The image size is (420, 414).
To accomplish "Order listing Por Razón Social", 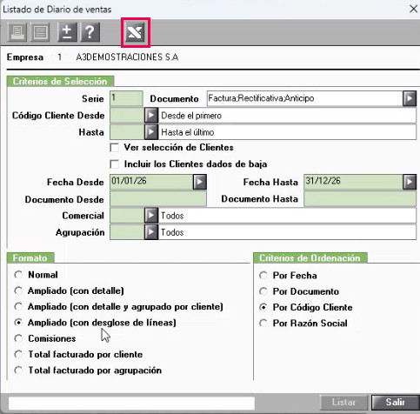I will coord(263,323).
